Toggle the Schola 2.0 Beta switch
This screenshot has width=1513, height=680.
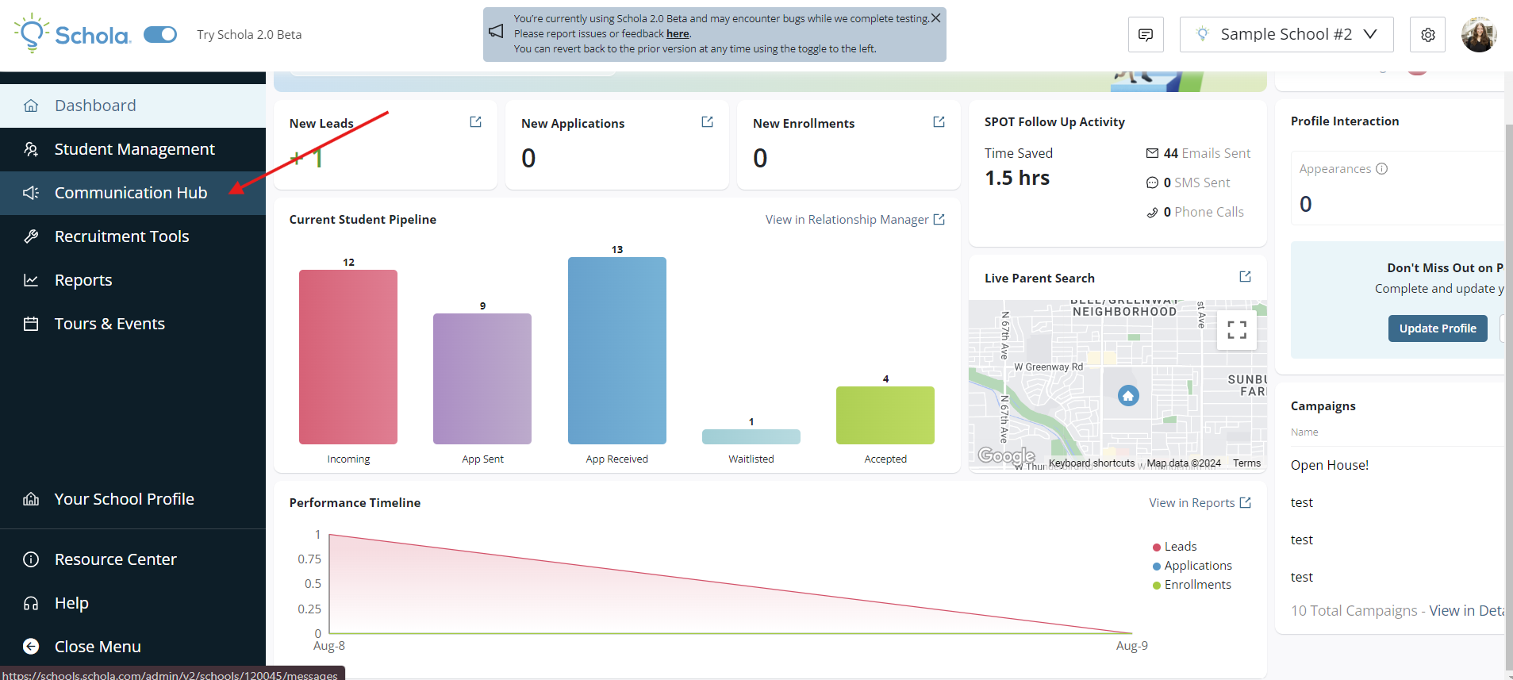point(160,34)
